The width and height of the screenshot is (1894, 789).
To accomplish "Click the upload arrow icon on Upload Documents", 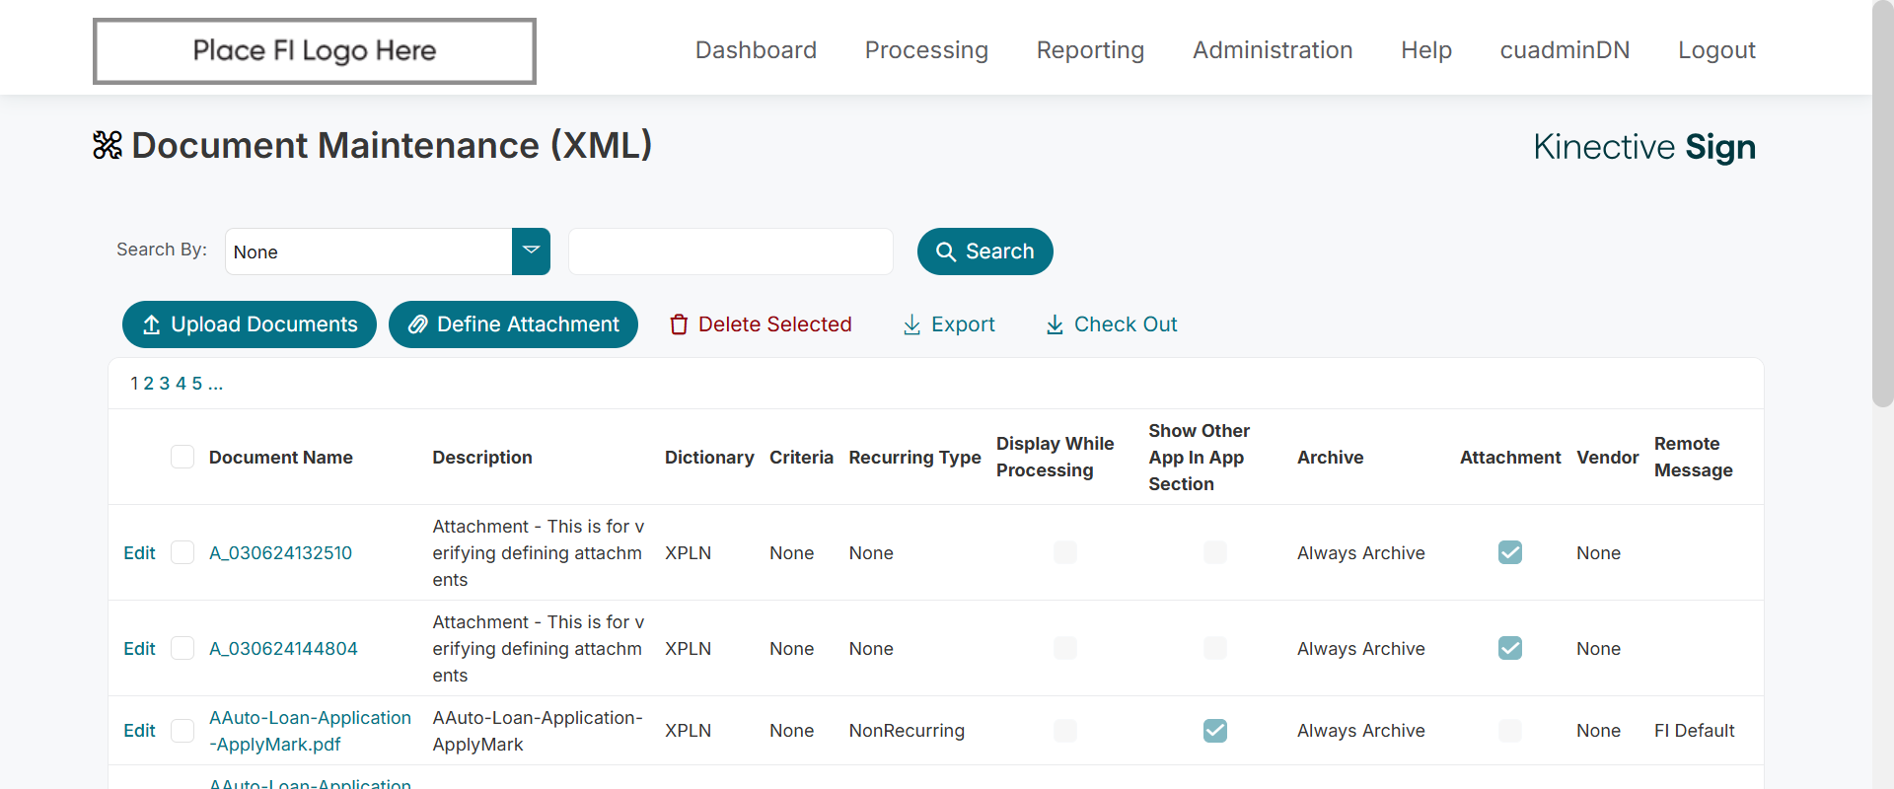I will coord(151,325).
